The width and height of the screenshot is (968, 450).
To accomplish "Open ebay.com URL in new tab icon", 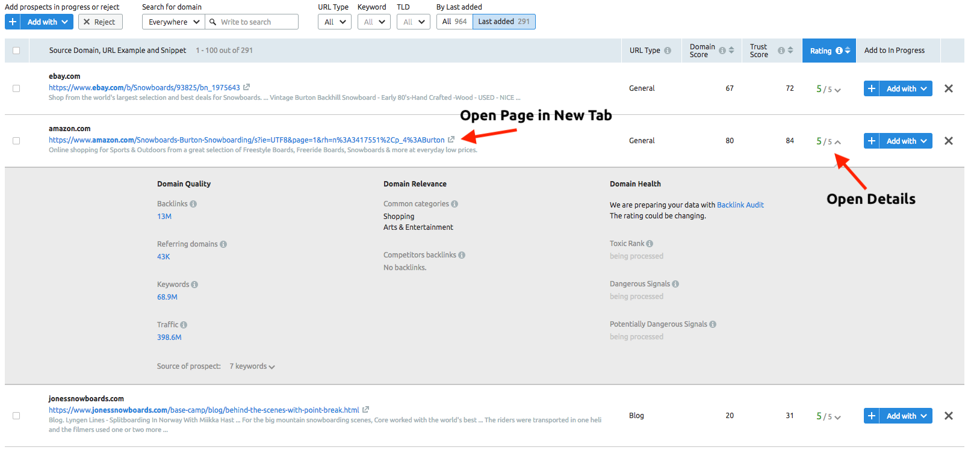I will 247,87.
